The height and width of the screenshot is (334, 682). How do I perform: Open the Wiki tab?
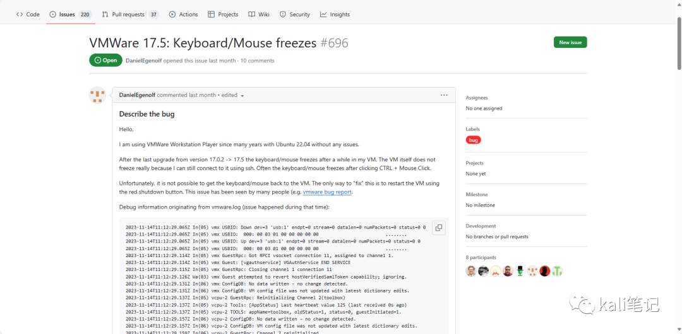(260, 14)
